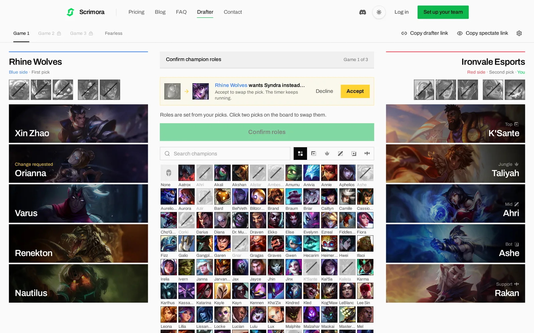The image size is (534, 333).
Task: Click the requested Syndra portrait
Action: coord(201,91)
